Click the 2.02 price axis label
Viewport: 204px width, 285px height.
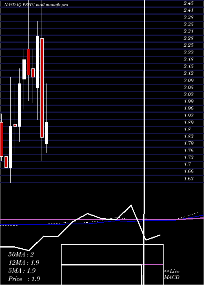tap(188, 94)
